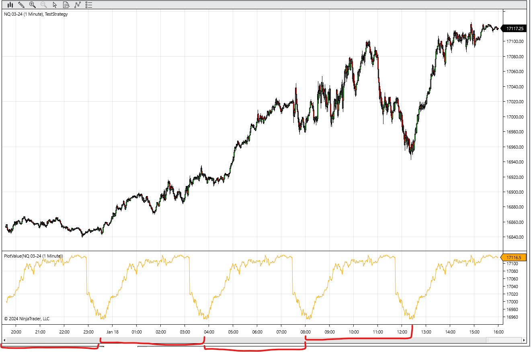The width and height of the screenshot is (531, 352).
Task: Select the arrow cursor pointer tool
Action: (x=55, y=5)
